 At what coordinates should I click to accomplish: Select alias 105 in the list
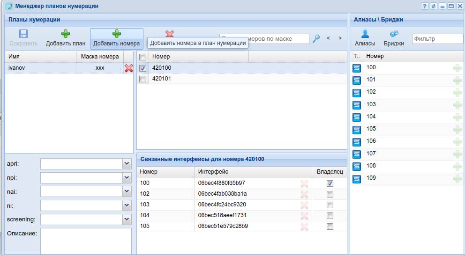(x=371, y=129)
